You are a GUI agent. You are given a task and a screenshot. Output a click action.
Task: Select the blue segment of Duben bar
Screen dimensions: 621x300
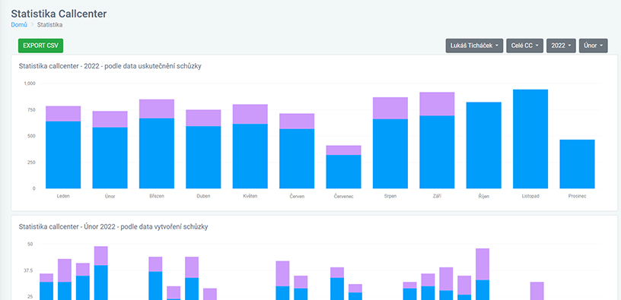[x=203, y=157]
